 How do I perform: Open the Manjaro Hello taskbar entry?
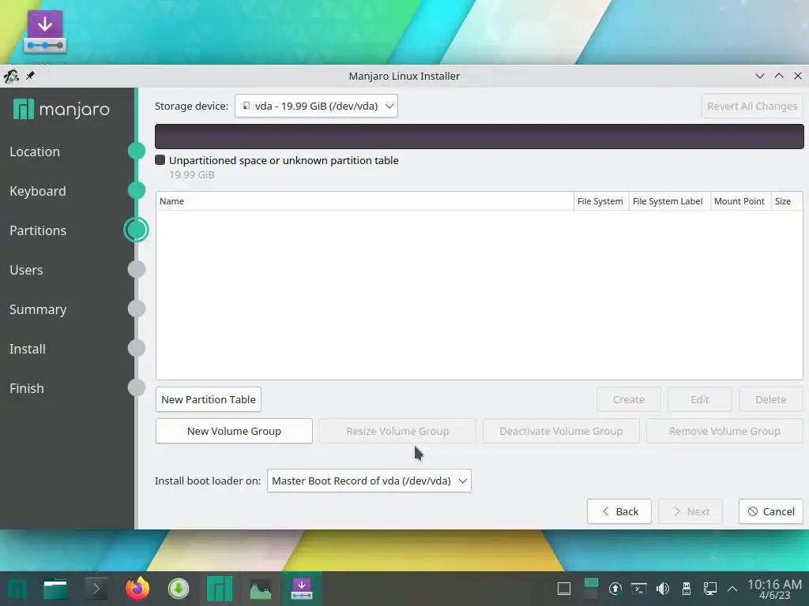[220, 589]
